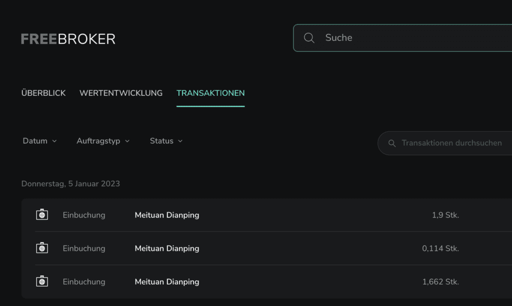The height and width of the screenshot is (306, 512).
Task: Open the Auftragstyp filter dropdown
Action: (x=103, y=141)
